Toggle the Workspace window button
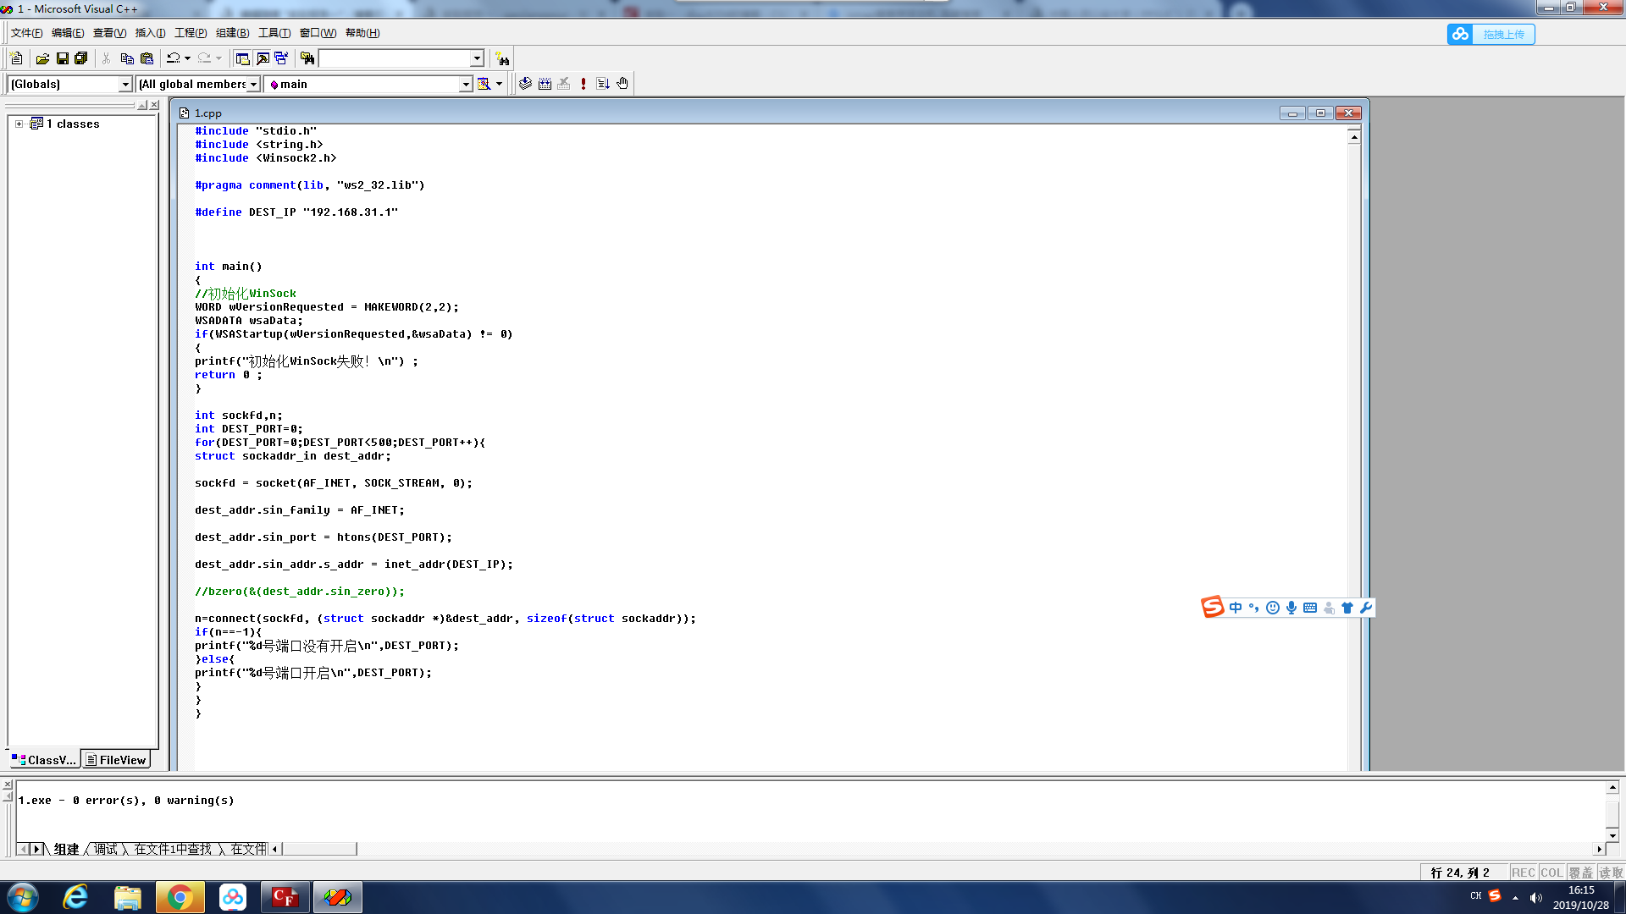Viewport: 1626px width, 914px height. [x=242, y=58]
